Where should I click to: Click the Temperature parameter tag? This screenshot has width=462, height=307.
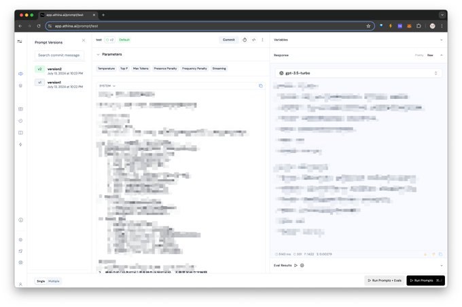click(x=106, y=68)
